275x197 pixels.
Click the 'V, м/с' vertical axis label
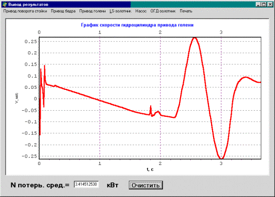point(17,98)
